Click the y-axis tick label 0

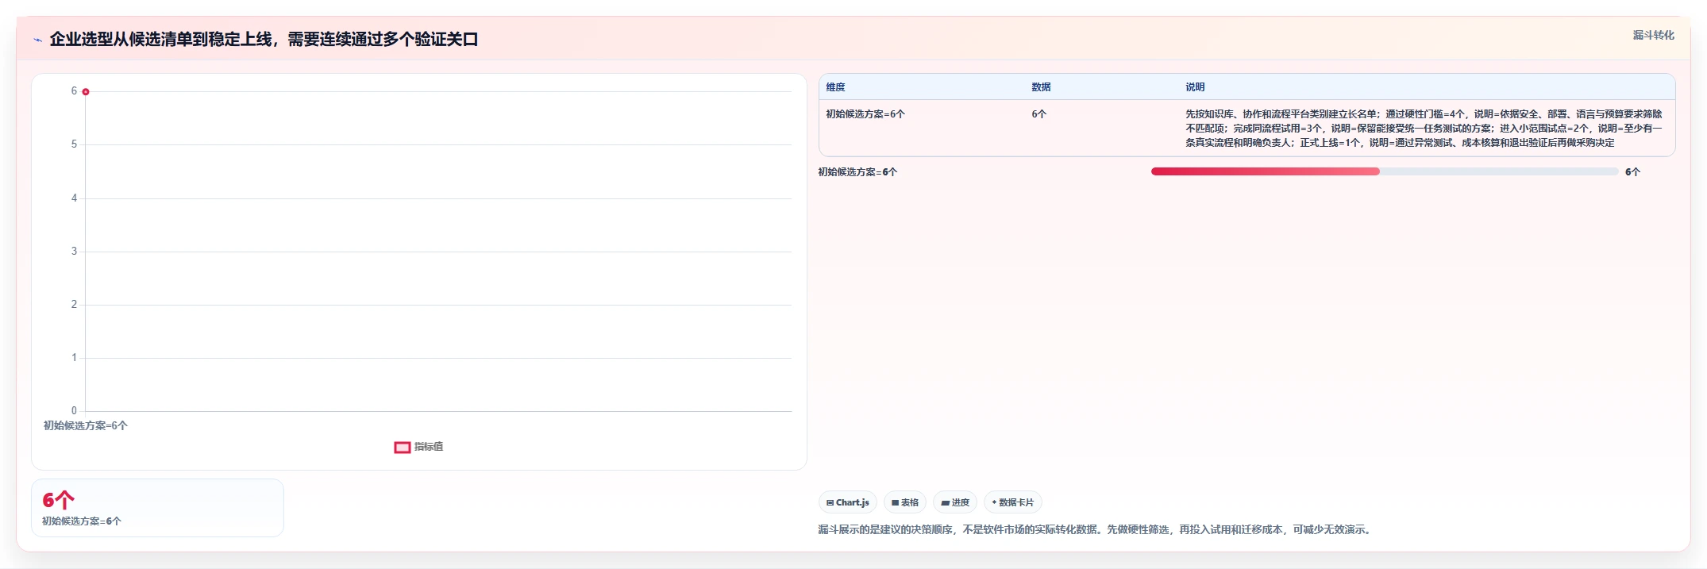(x=75, y=411)
